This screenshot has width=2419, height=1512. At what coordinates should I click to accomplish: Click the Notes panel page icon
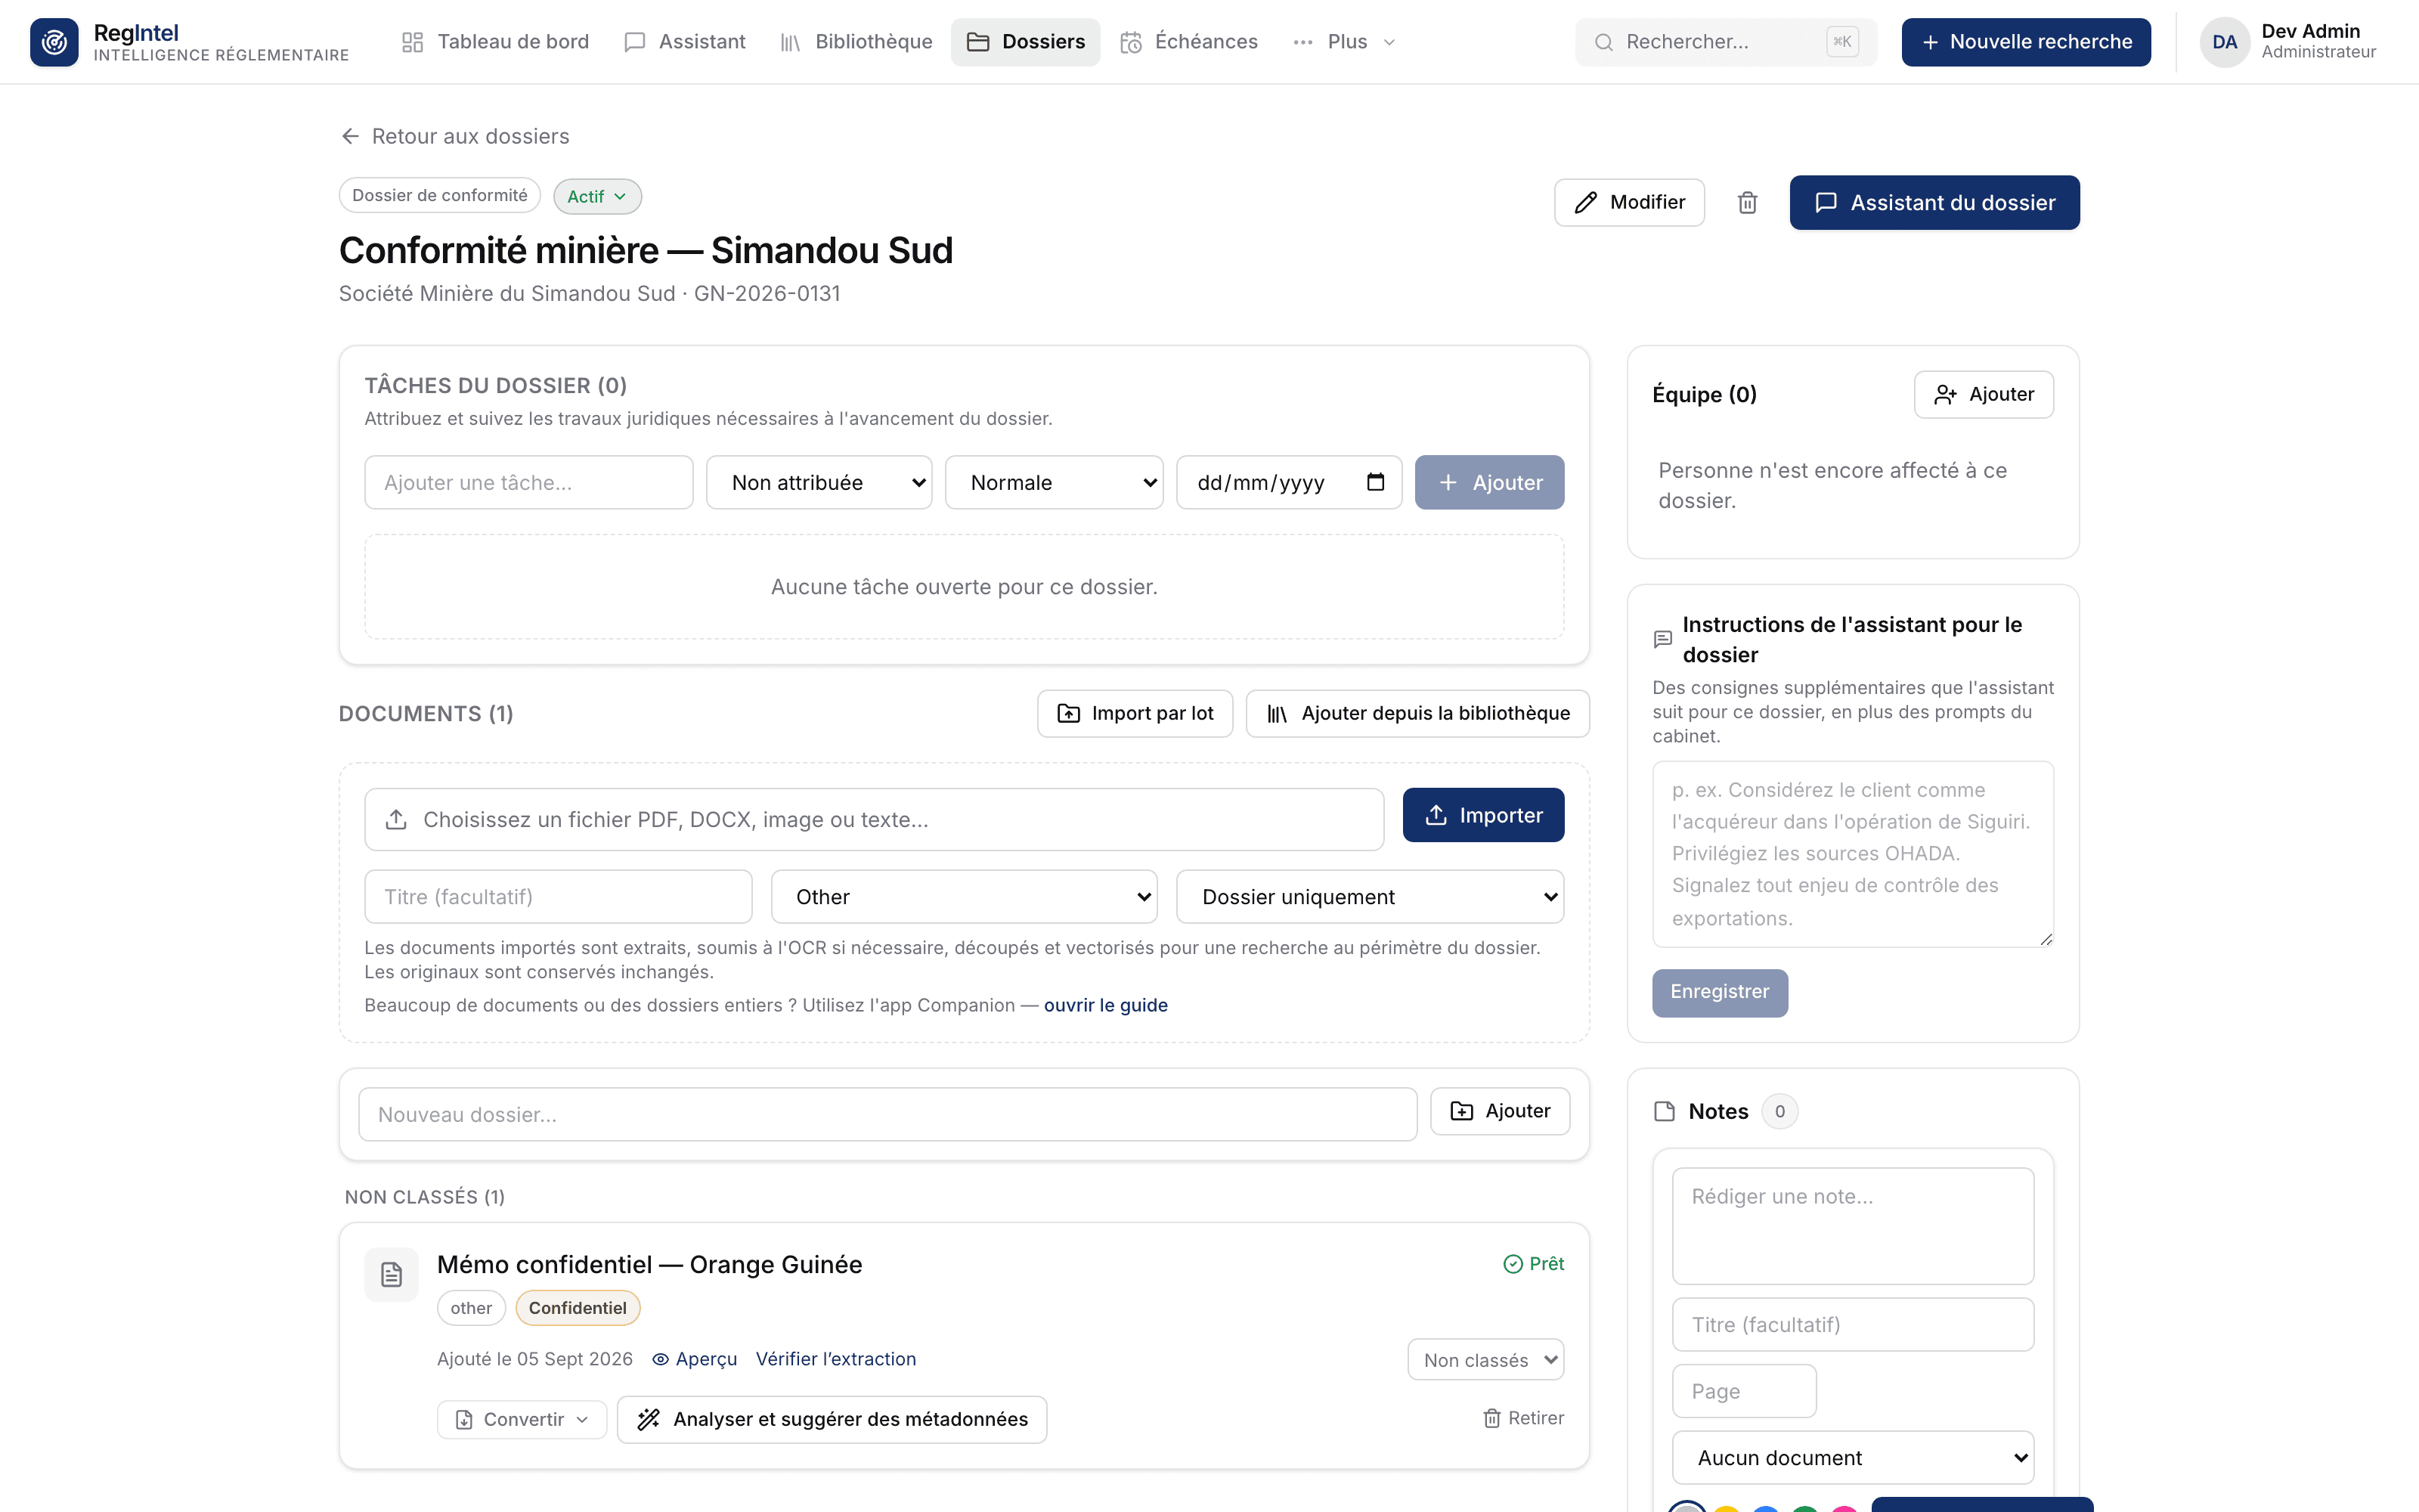click(x=1665, y=1111)
